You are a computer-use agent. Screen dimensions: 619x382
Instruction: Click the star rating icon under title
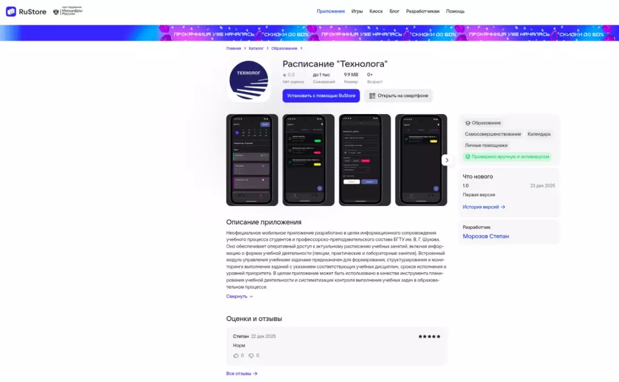coord(285,75)
